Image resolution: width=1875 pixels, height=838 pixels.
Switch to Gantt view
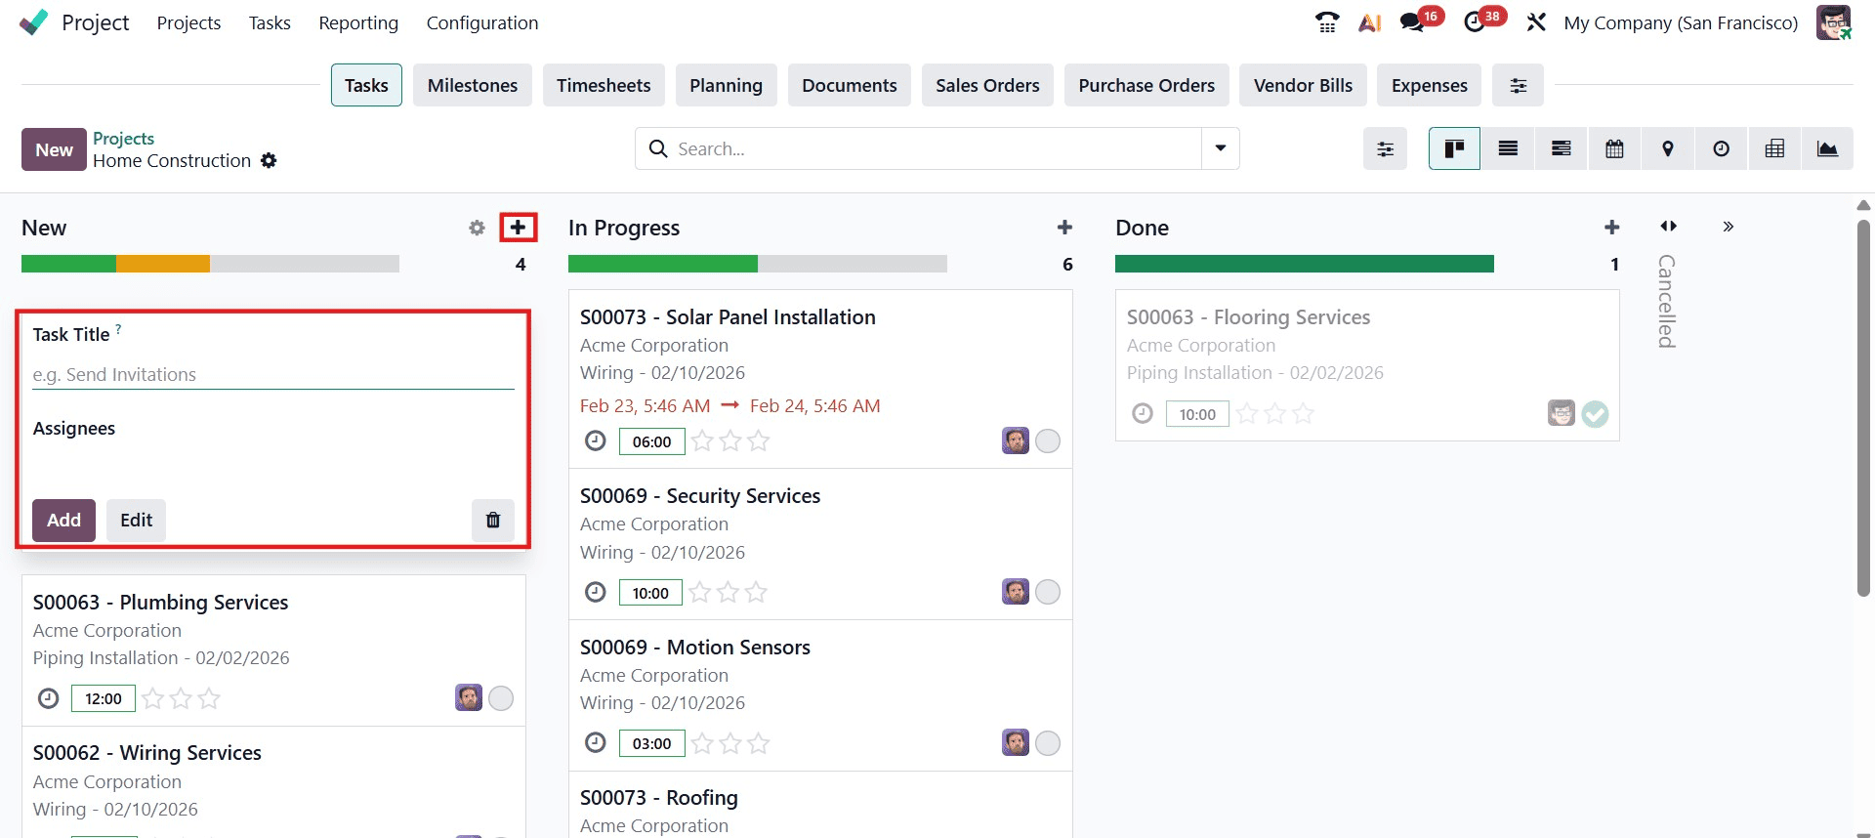[1562, 148]
